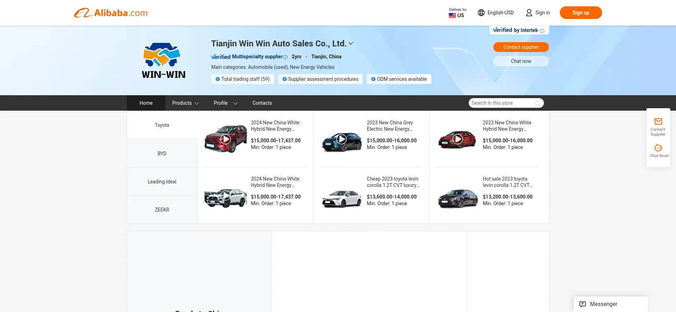Click the Alibaba.com logo
This screenshot has width=676, height=312.
(x=111, y=13)
